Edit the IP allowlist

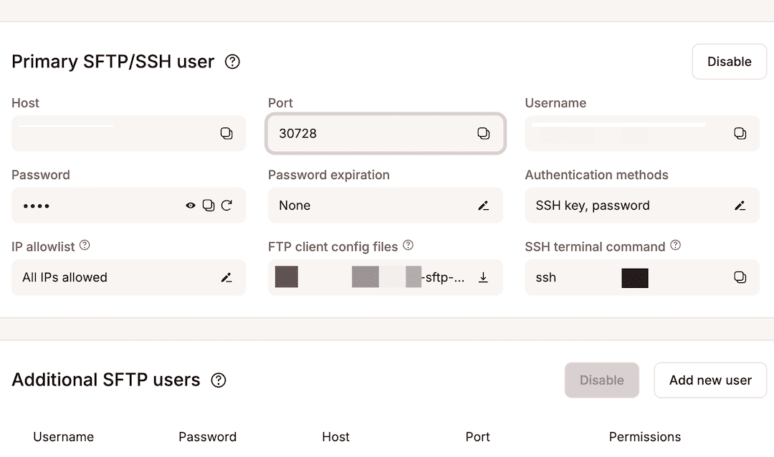tap(227, 277)
